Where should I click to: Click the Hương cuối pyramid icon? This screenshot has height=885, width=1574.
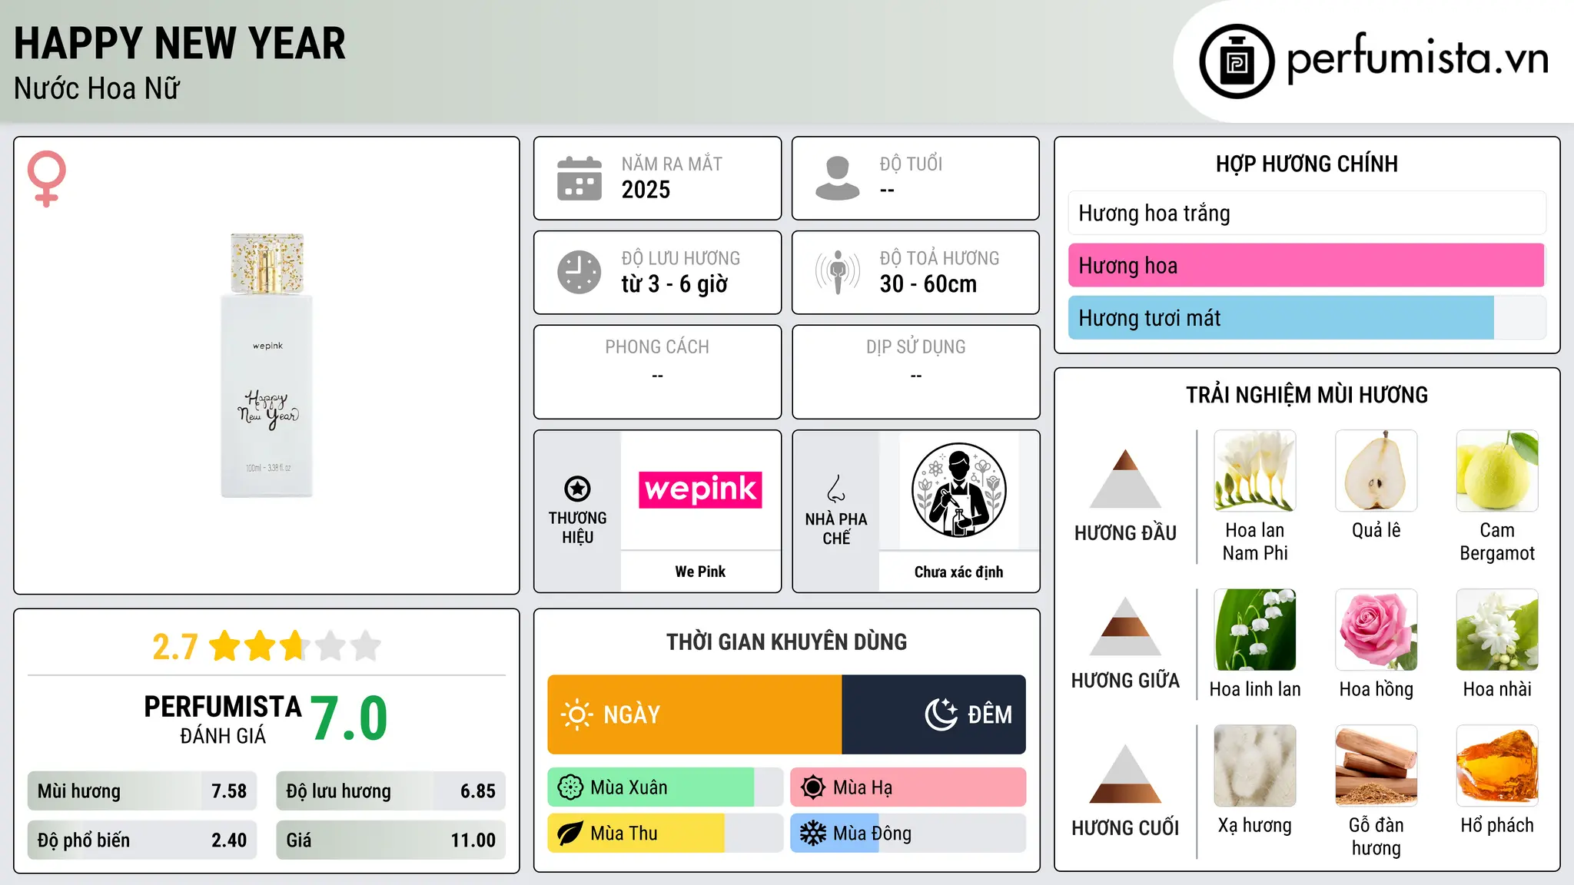click(x=1126, y=774)
